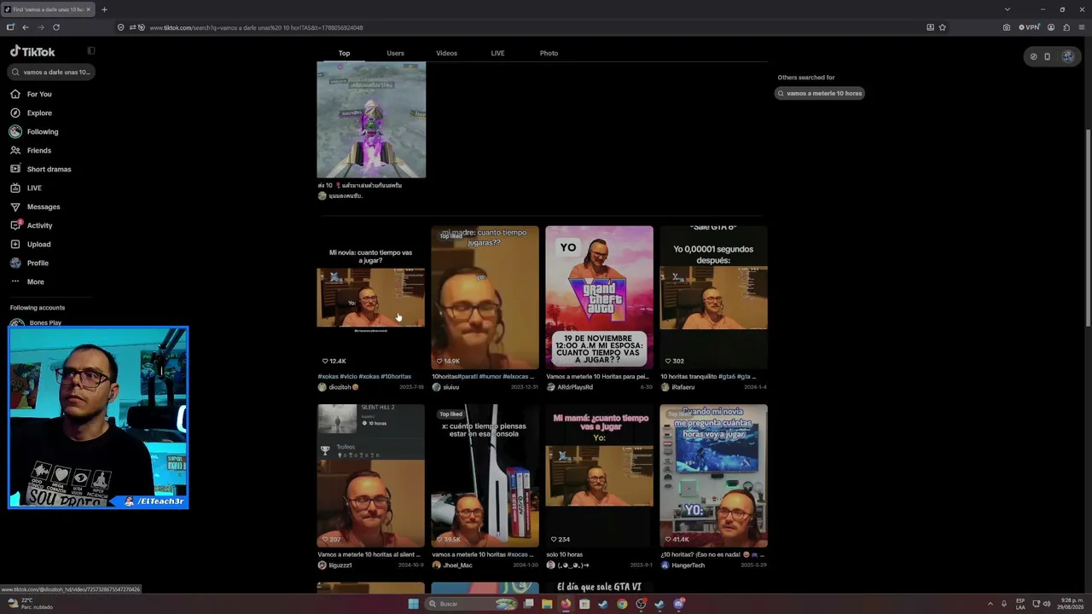1092x614 pixels.
Task: Open the Windows Start menu
Action: click(414, 604)
